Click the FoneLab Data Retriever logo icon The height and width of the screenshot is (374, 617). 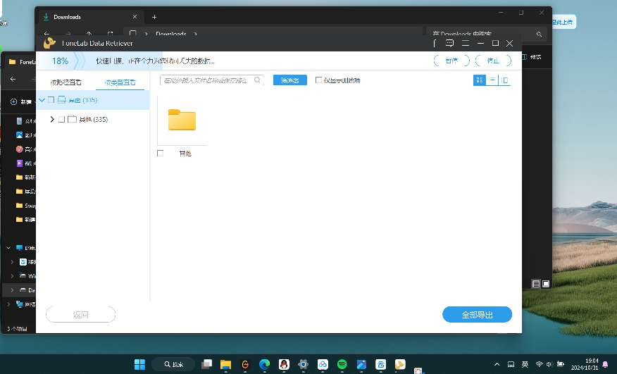[x=49, y=43]
